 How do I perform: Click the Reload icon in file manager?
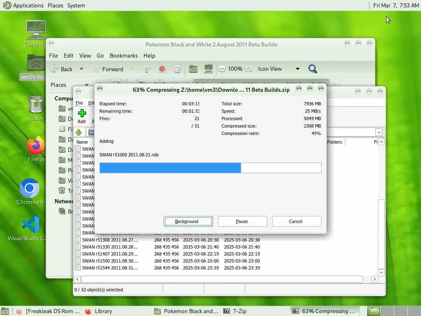[177, 69]
